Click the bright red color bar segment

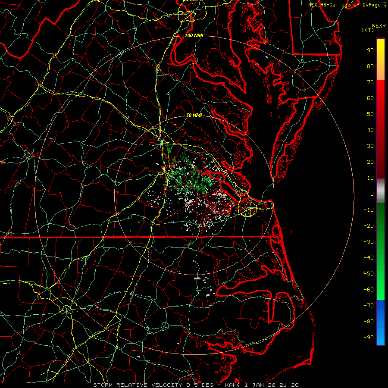tap(381, 91)
